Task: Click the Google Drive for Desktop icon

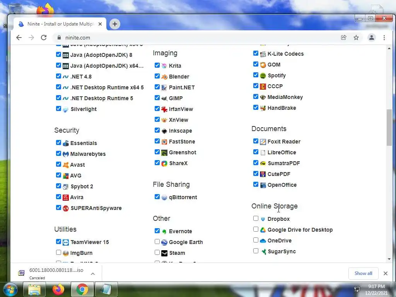Action: (263, 230)
